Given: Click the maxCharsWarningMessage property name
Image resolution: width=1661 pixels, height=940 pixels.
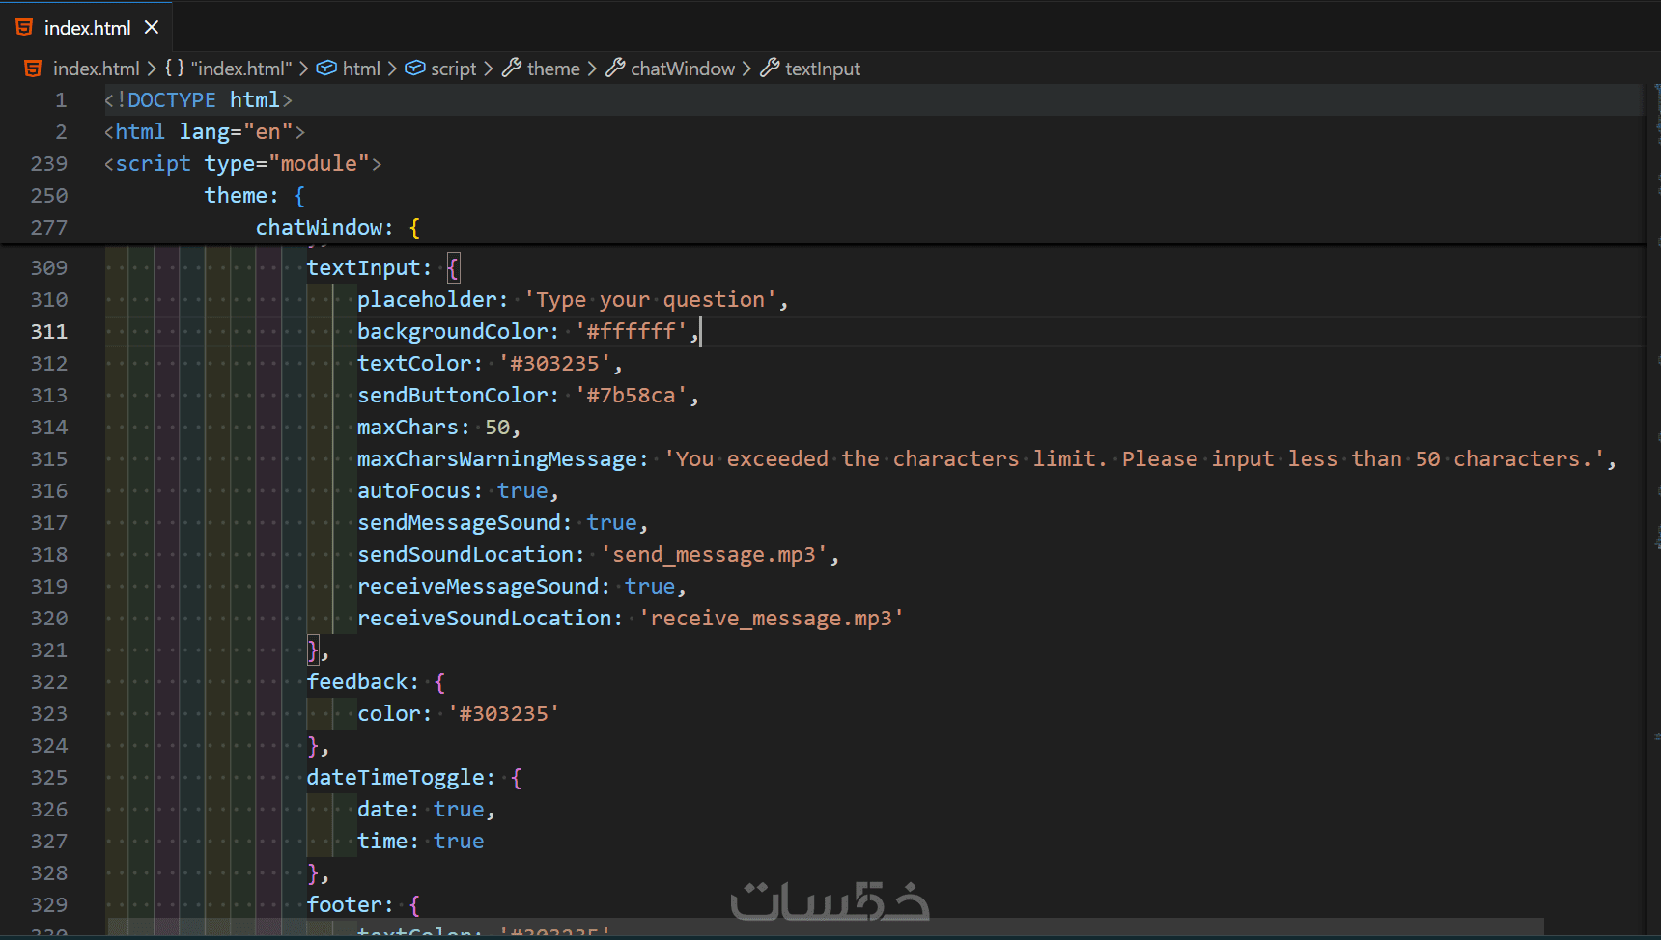Looking at the screenshot, I should pyautogui.click(x=497, y=459).
